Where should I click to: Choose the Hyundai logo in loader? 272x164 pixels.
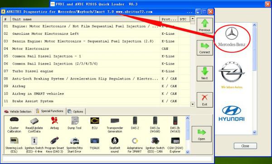click(232, 113)
